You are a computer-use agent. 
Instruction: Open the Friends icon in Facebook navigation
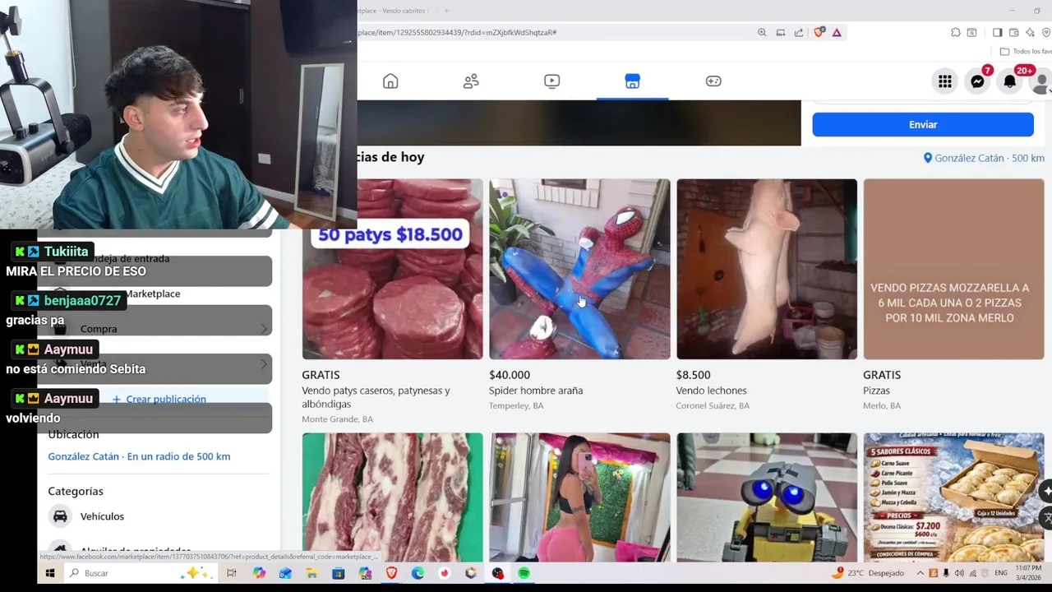(471, 81)
